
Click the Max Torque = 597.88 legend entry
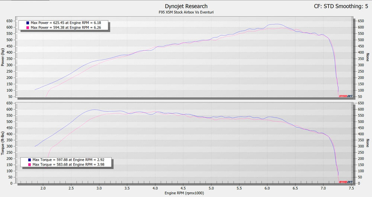coord(68,160)
